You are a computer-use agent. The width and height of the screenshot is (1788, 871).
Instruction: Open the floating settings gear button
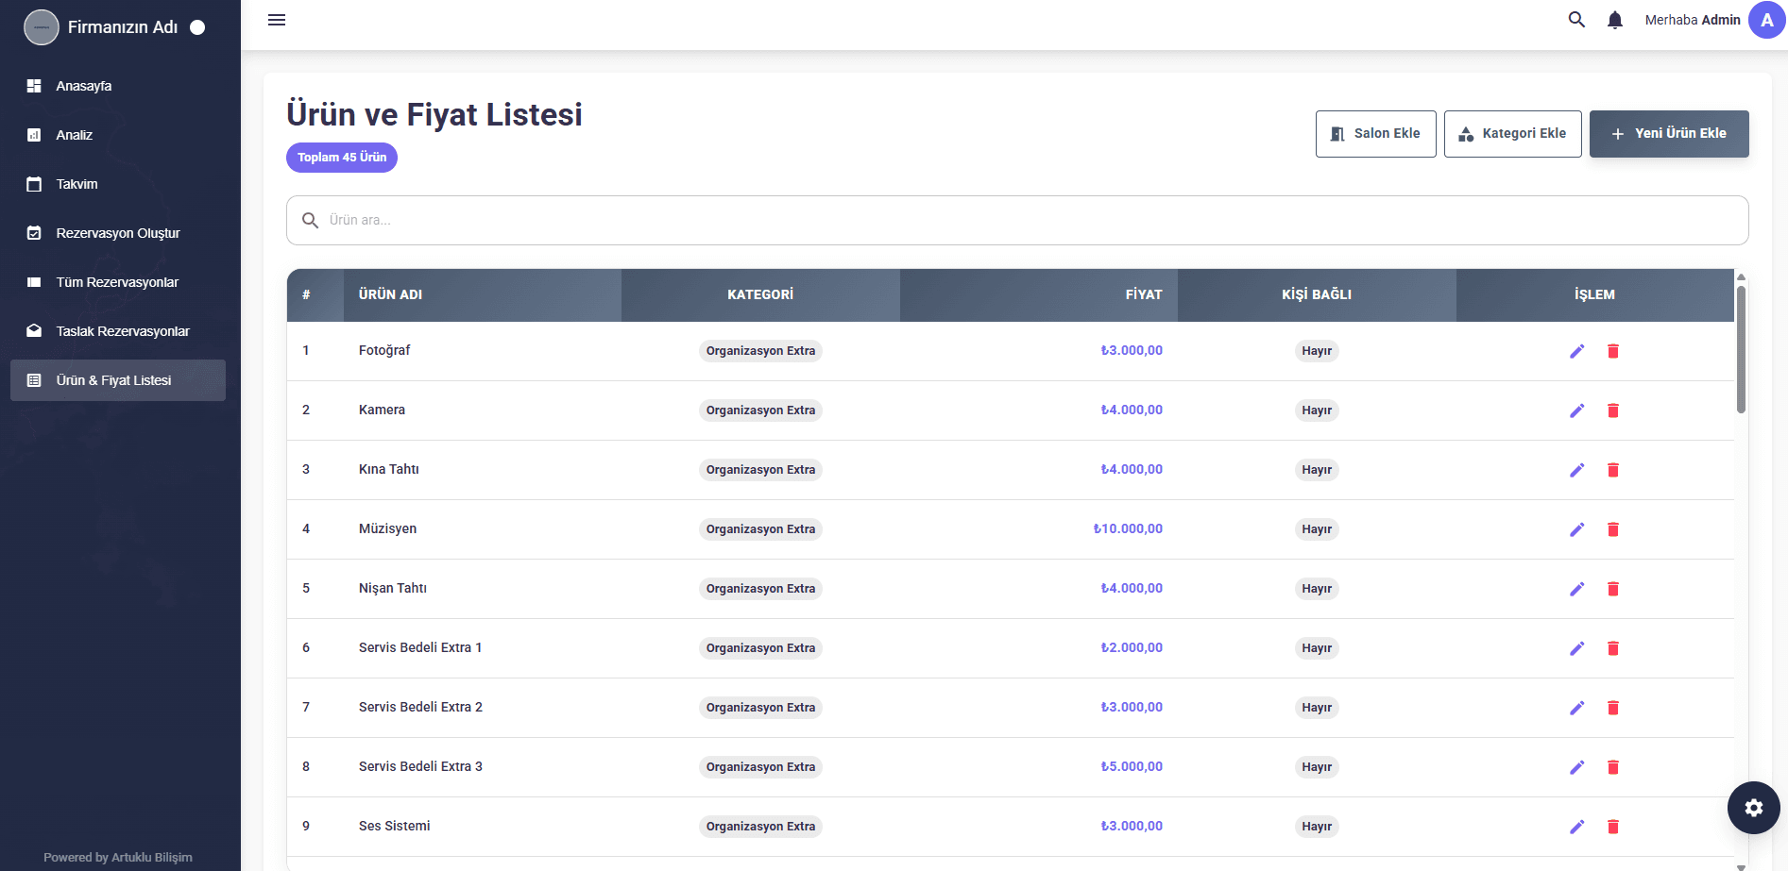1753,808
